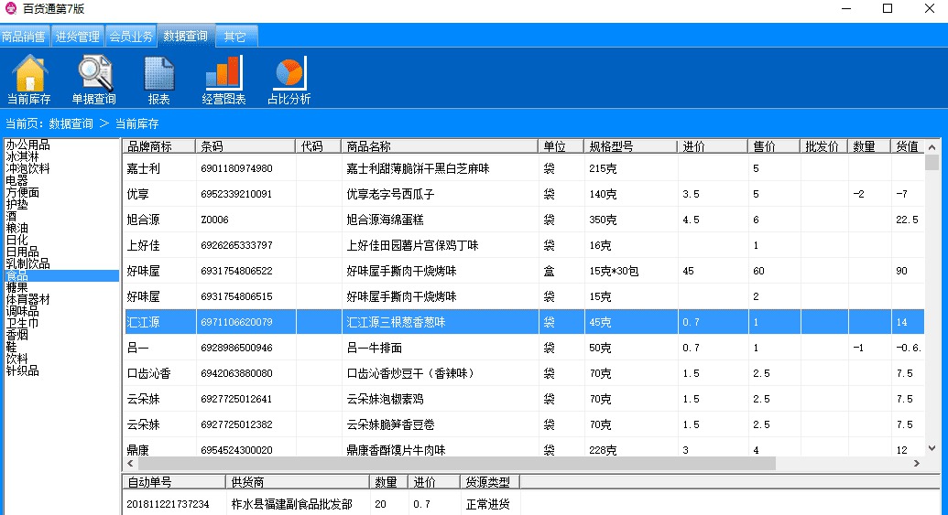Select row 云朵妹泡椒素鸡
Image resolution: width=948 pixels, height=515 pixels.
point(524,399)
